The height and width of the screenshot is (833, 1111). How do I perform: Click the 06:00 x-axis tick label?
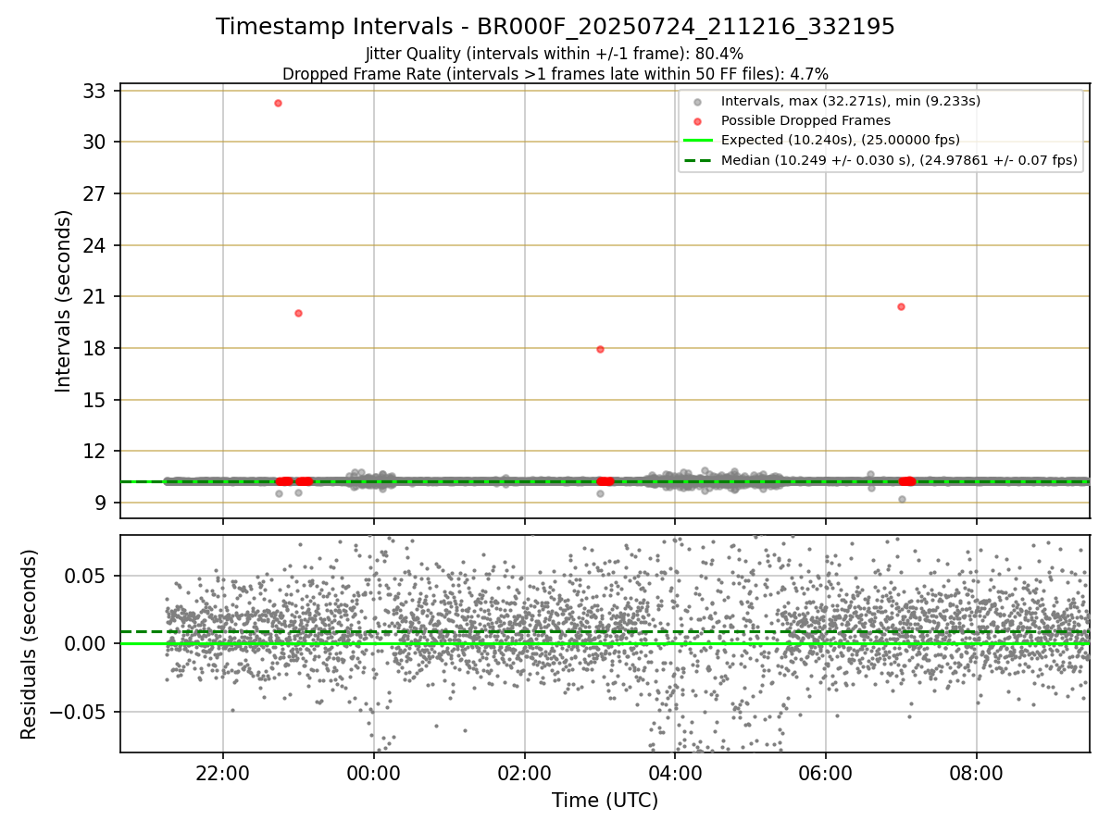(x=825, y=774)
